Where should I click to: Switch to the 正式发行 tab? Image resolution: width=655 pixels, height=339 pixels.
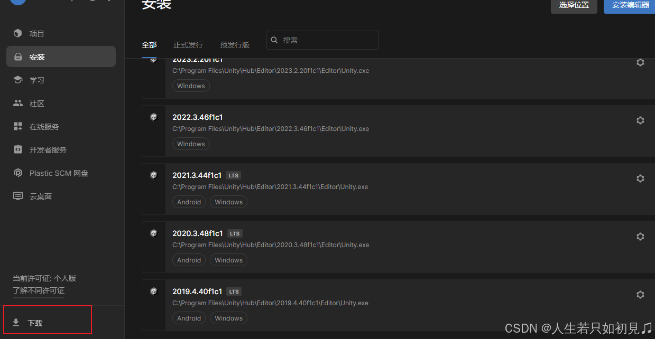(188, 45)
